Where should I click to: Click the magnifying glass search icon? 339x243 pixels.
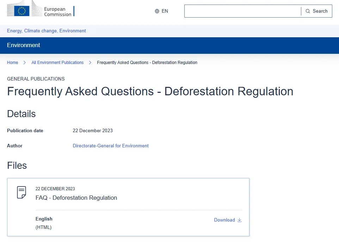pyautogui.click(x=308, y=11)
